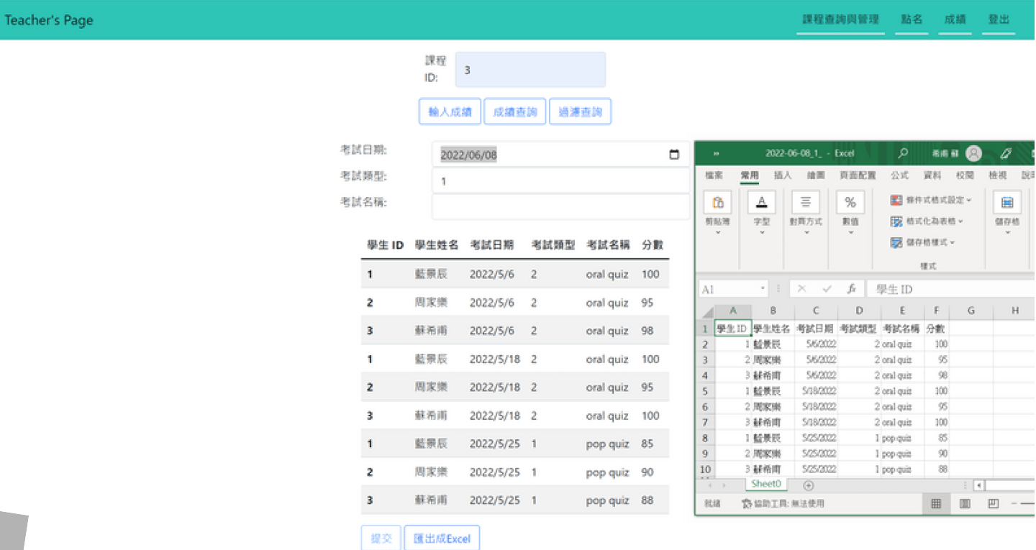Open the Excel Insert tab
Screen dimensions: 1036x550
pos(783,175)
